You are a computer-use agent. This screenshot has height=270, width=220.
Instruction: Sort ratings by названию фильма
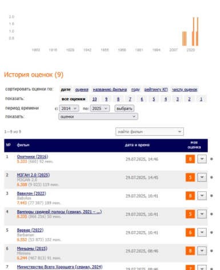(110, 90)
